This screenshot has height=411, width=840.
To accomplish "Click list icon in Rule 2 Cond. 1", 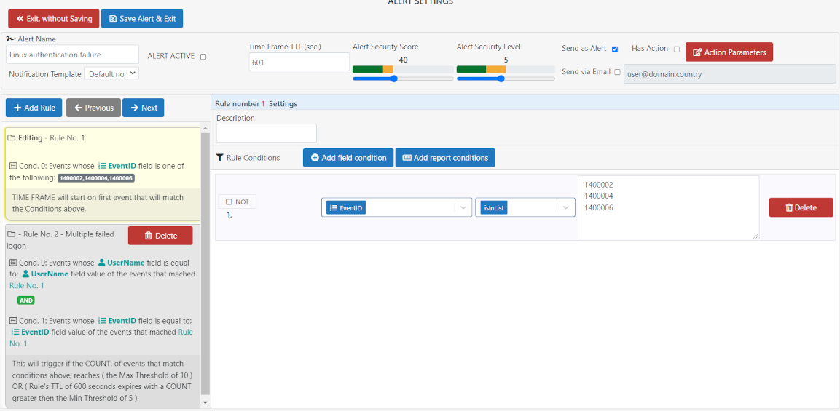I will pos(13,321).
